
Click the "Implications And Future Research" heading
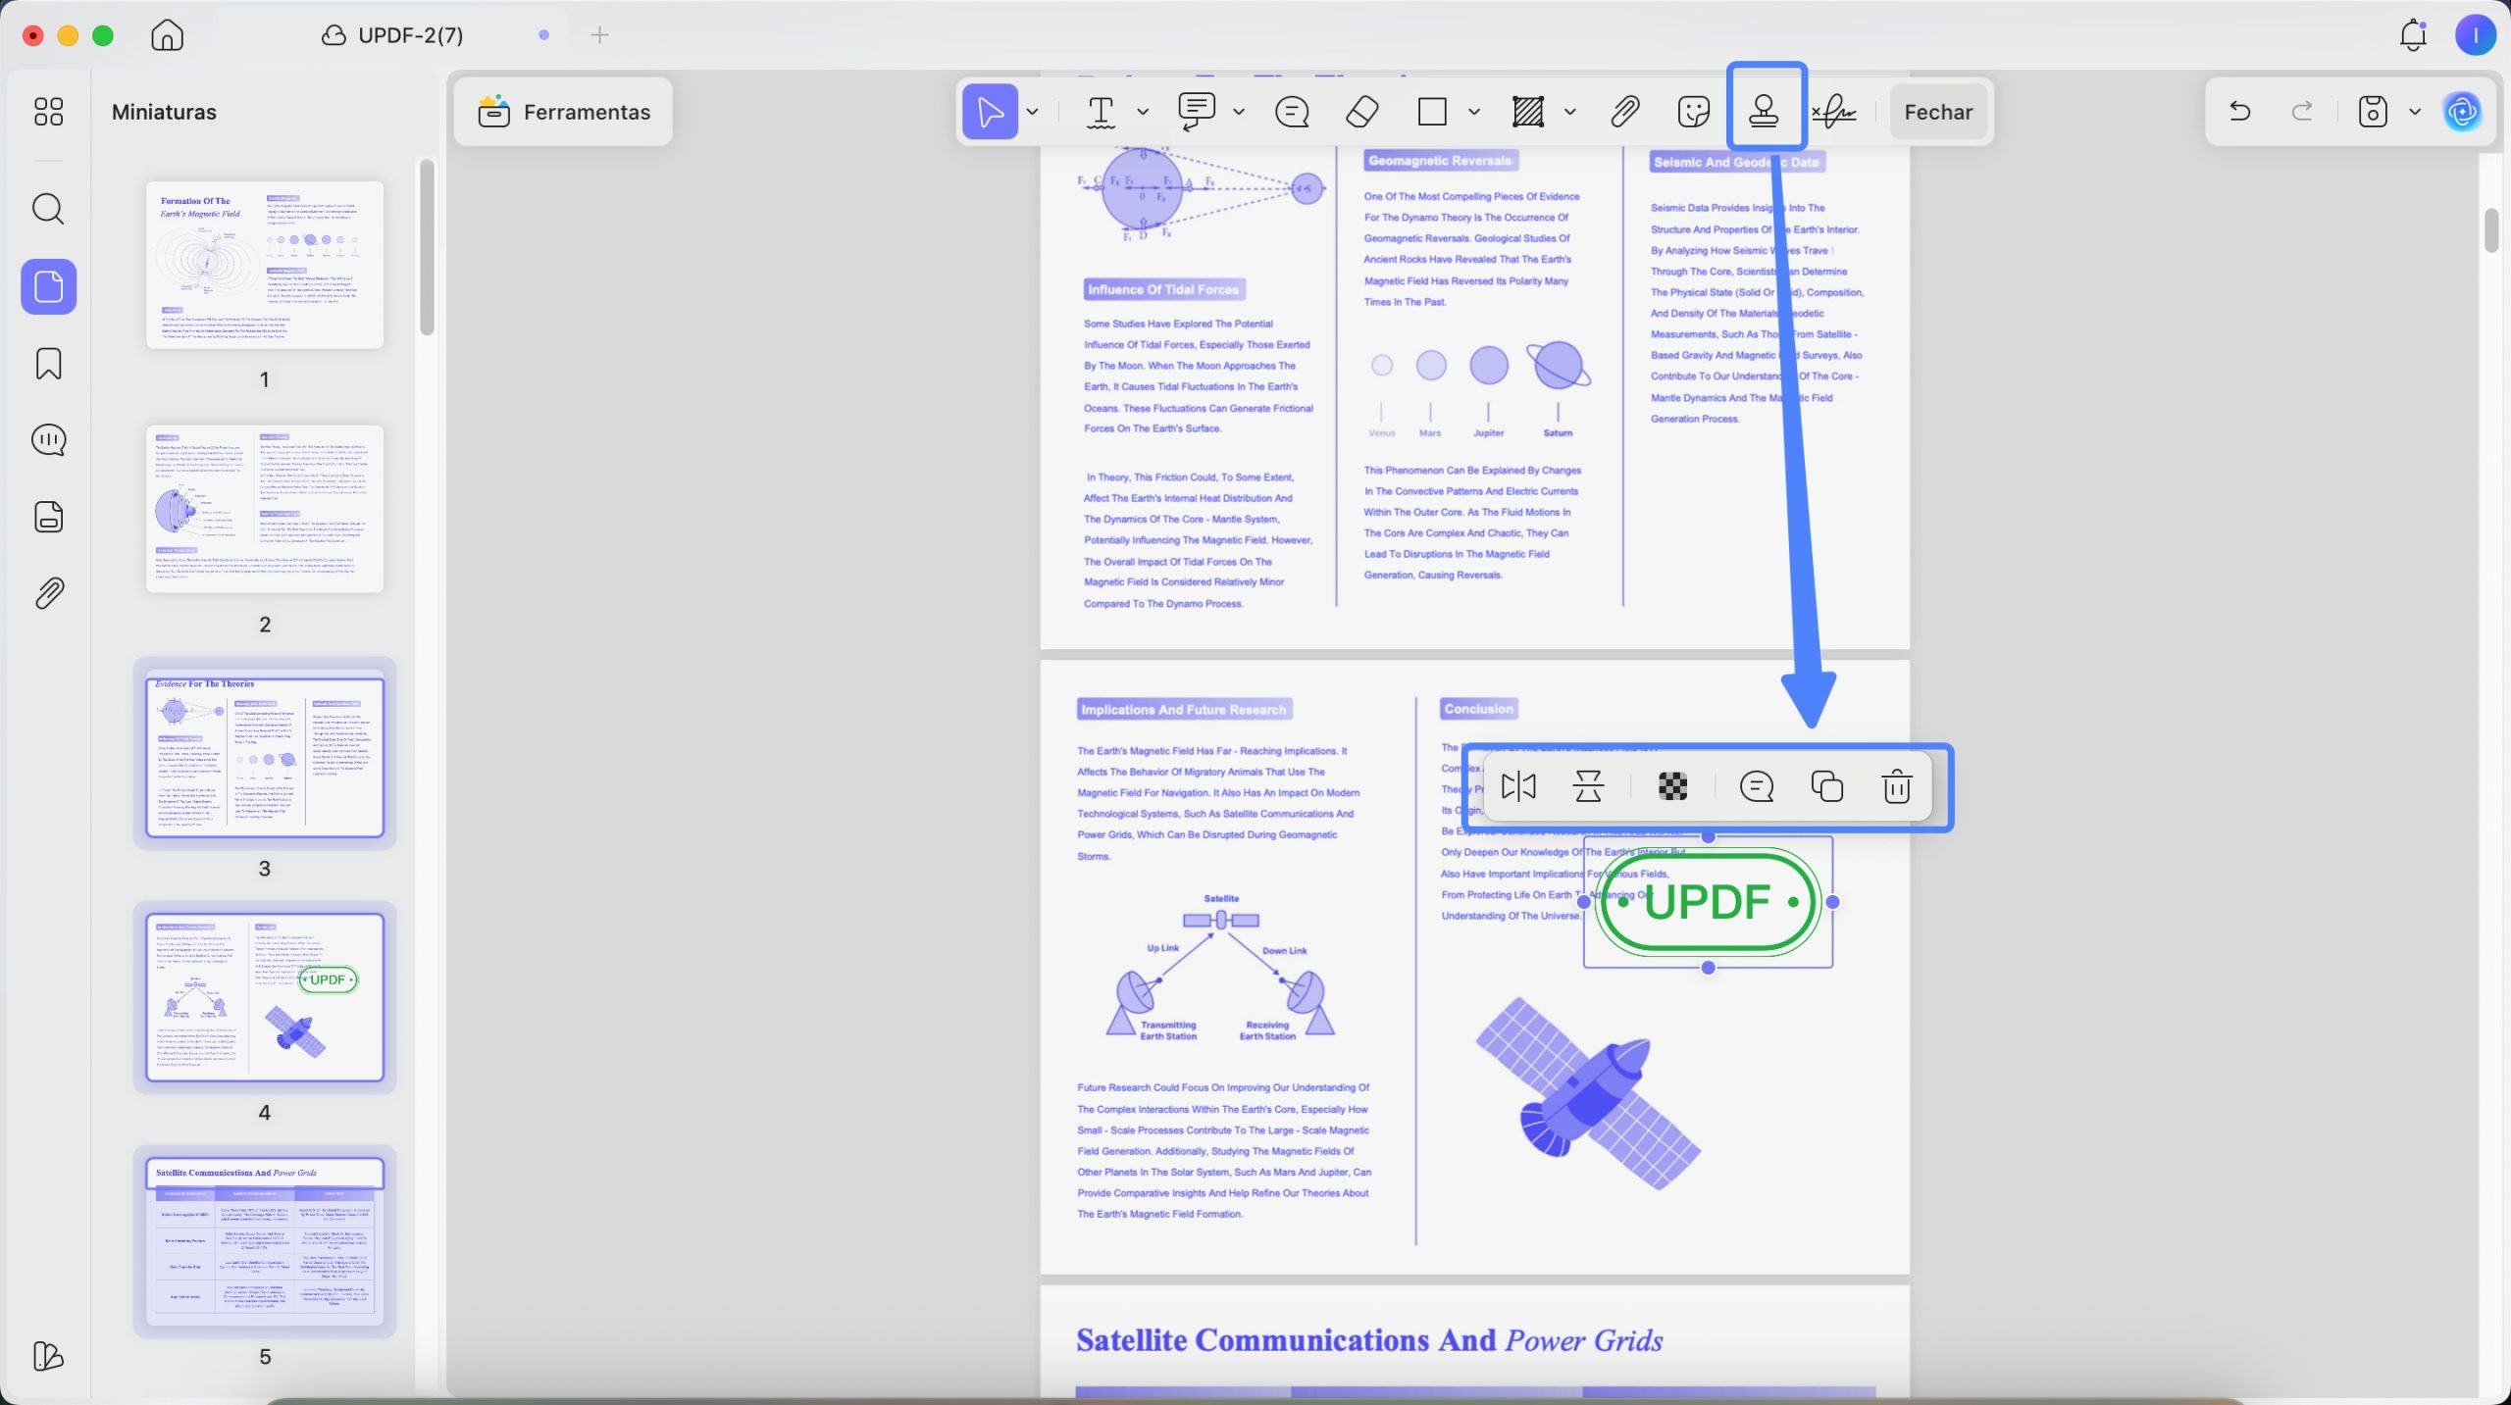pos(1183,710)
